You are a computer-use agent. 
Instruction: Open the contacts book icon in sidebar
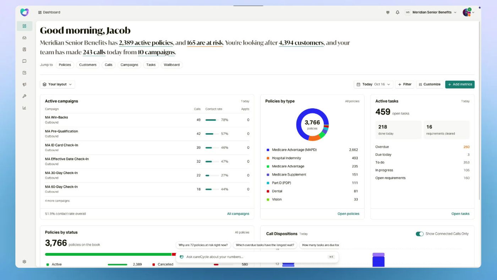(x=24, y=49)
